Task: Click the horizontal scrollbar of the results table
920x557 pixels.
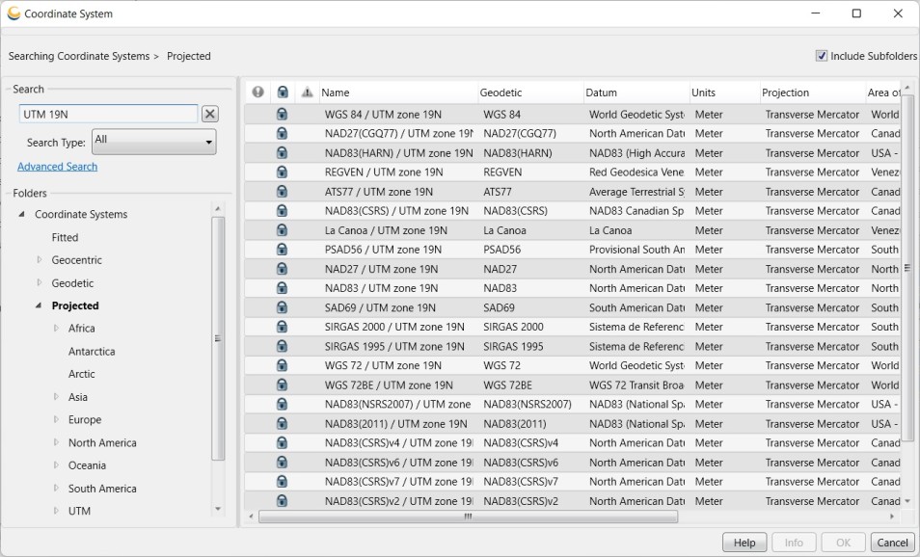Action: 468,517
